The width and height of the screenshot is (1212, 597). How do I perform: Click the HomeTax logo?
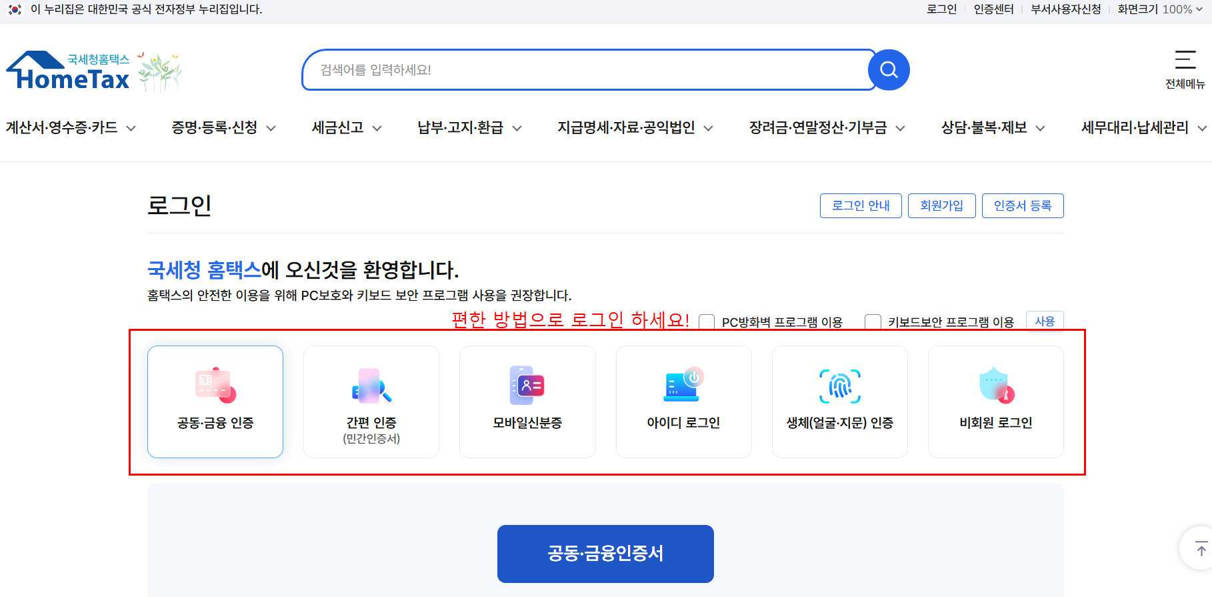[68, 71]
